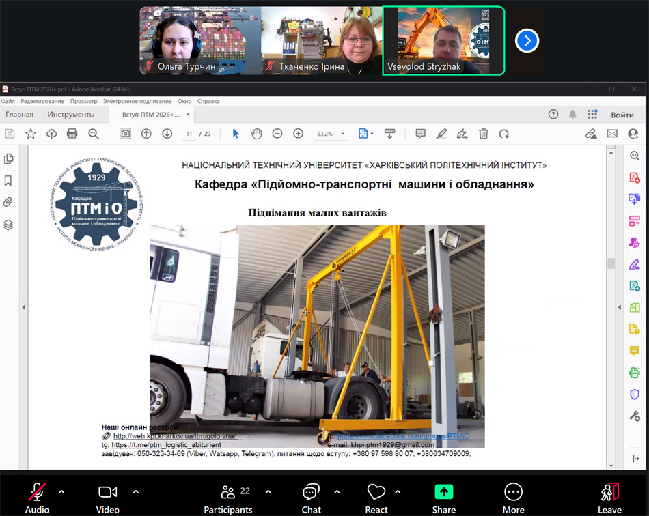Screen dimensions: 649x516
Task: Select the hand pan tool in Acrobat
Action: coord(256,134)
